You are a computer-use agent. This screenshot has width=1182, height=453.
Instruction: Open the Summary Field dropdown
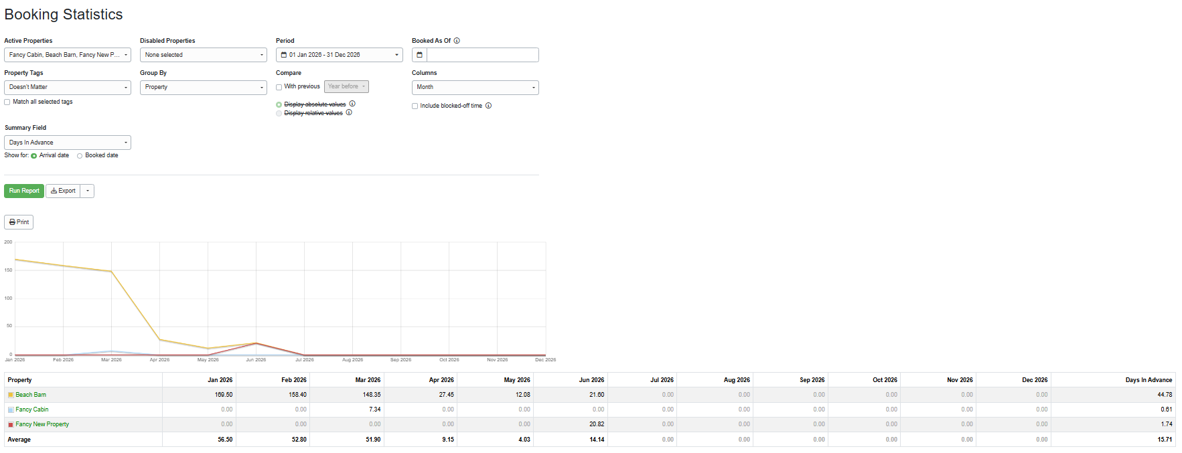pos(68,143)
